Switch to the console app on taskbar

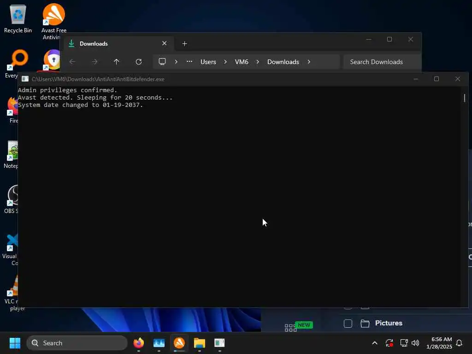click(x=219, y=343)
